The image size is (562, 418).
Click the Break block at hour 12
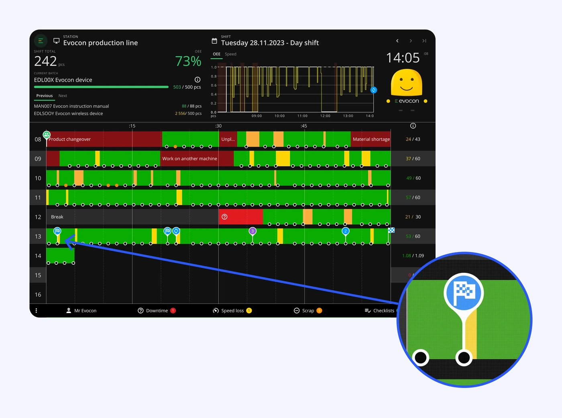132,217
